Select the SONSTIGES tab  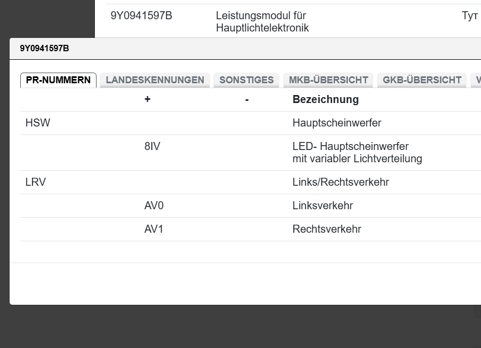coord(246,80)
